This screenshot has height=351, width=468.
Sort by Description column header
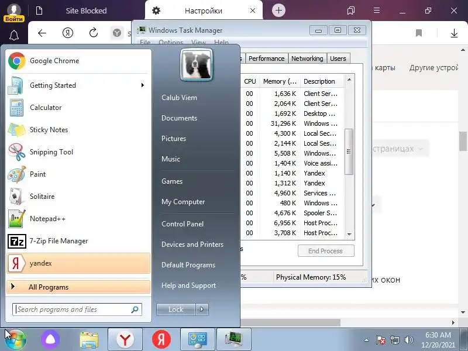coord(322,81)
